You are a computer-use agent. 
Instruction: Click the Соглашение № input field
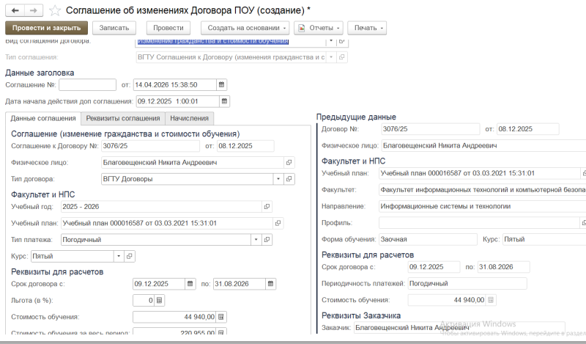click(87, 85)
